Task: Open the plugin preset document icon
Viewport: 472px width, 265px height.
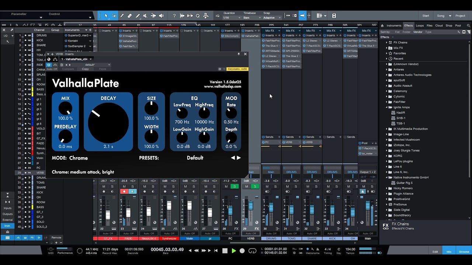Action: pyautogui.click(x=62, y=65)
